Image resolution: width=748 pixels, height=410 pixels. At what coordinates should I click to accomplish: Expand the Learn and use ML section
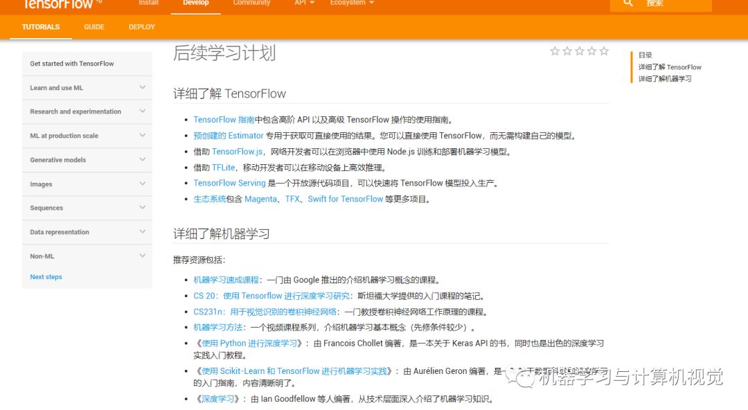pos(87,88)
